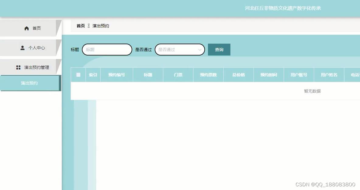Click the 门票 column header
This screenshot has height=190, width=360.
point(178,75)
